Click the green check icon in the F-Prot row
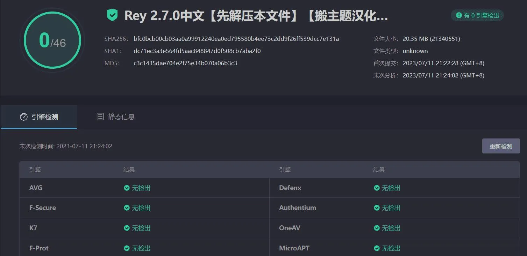This screenshot has width=527, height=256. point(127,248)
